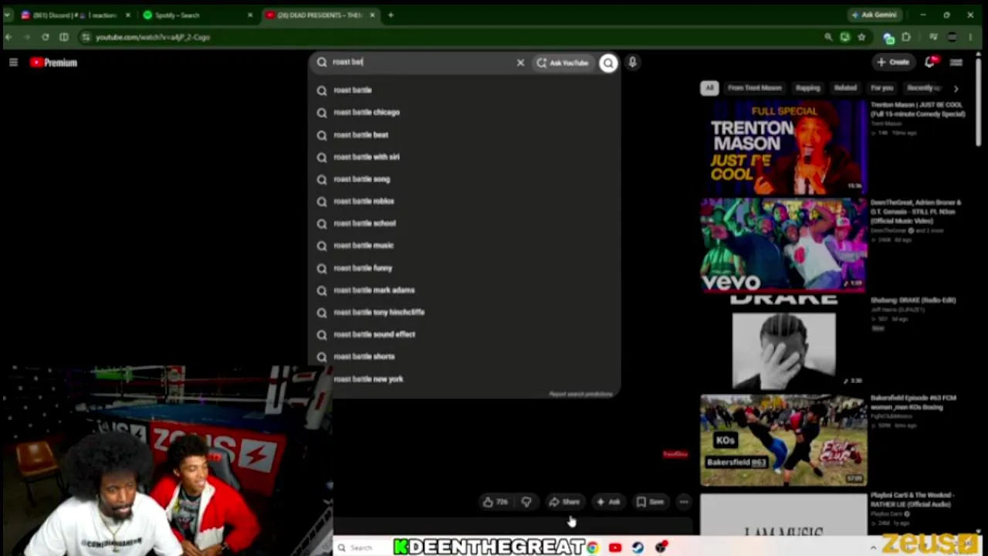This screenshot has width=988, height=556.
Task: Select the 'roast battle chicago' suggestion
Action: click(465, 112)
